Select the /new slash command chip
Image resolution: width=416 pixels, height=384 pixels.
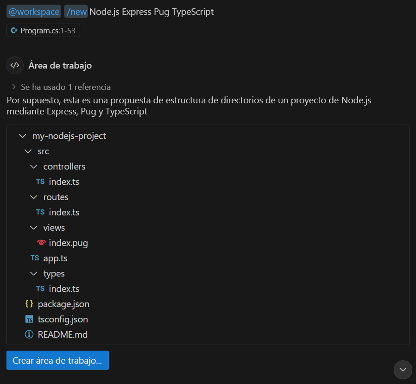coord(76,11)
